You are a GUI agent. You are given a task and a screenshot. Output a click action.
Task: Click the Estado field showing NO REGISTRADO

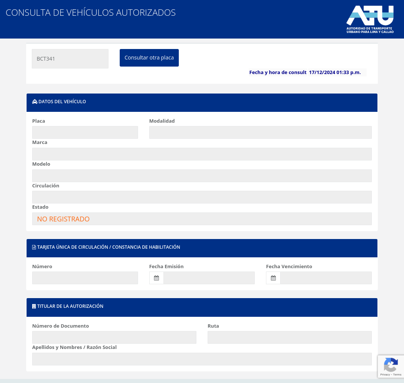[202, 219]
